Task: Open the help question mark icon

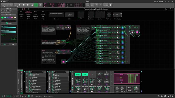Action: (110, 5)
